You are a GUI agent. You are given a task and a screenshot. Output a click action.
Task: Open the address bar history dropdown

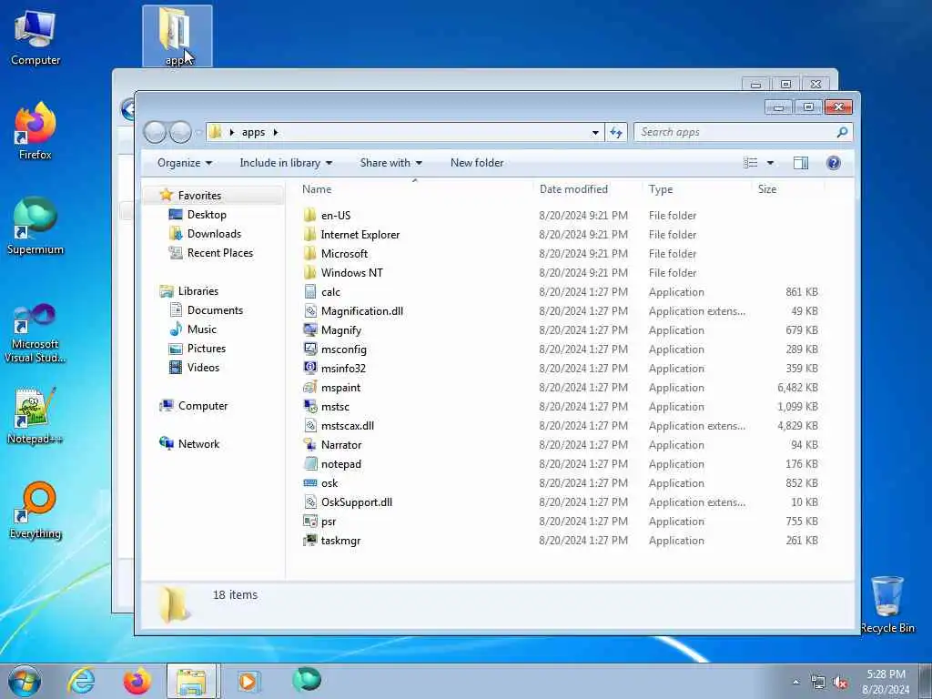pos(595,133)
